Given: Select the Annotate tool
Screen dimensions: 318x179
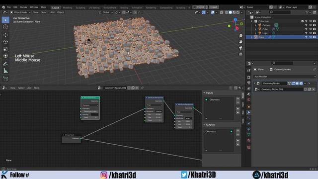Looking at the screenshot, I should pyautogui.click(x=5, y=64).
